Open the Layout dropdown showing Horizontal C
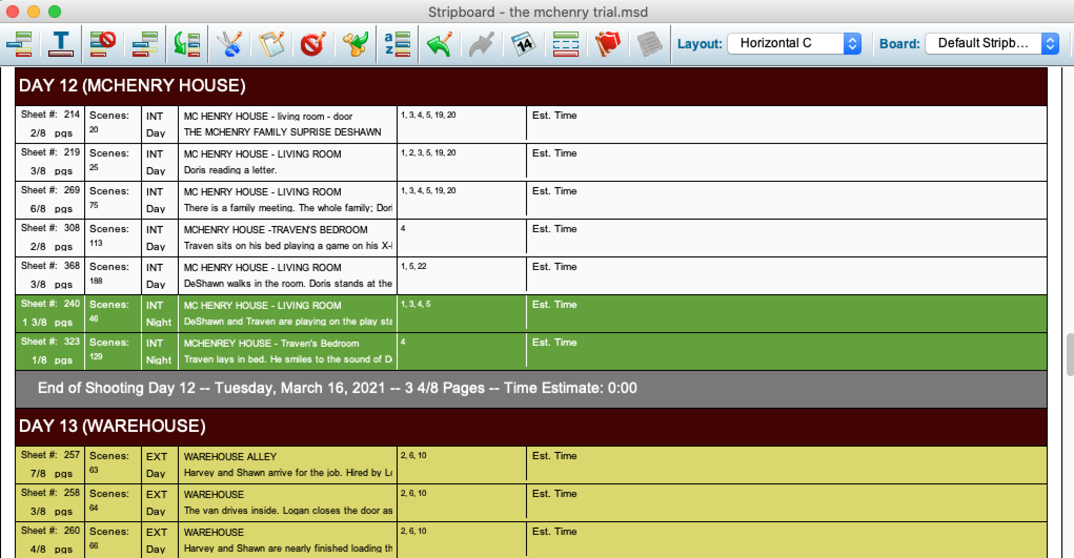Viewport: 1074px width, 558px height. [794, 44]
